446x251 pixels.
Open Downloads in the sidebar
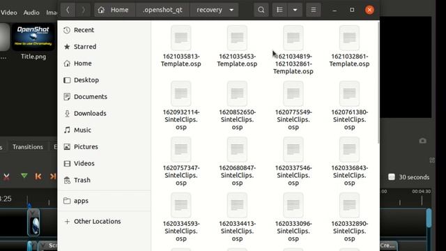point(104,113)
